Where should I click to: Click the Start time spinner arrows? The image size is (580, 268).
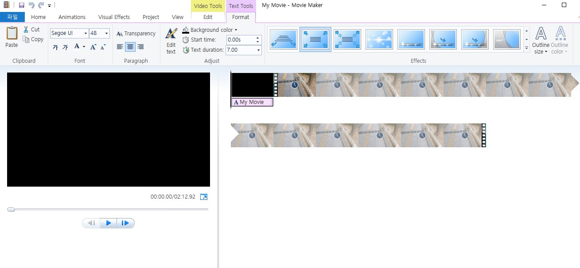258,40
